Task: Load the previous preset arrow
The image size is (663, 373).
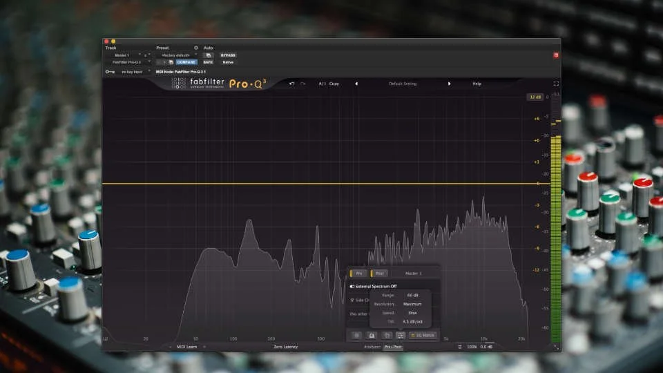Action: click(x=356, y=84)
